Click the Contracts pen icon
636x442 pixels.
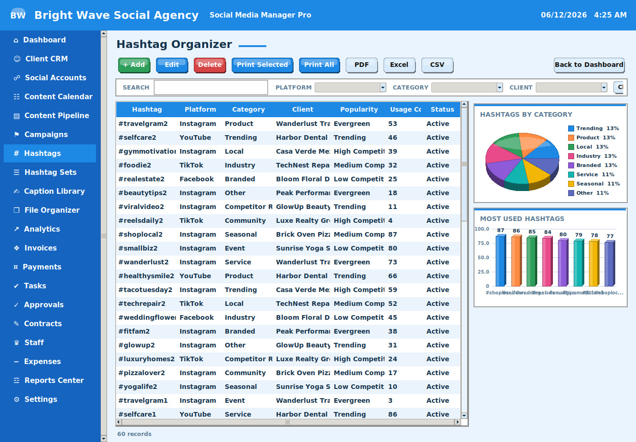17,324
